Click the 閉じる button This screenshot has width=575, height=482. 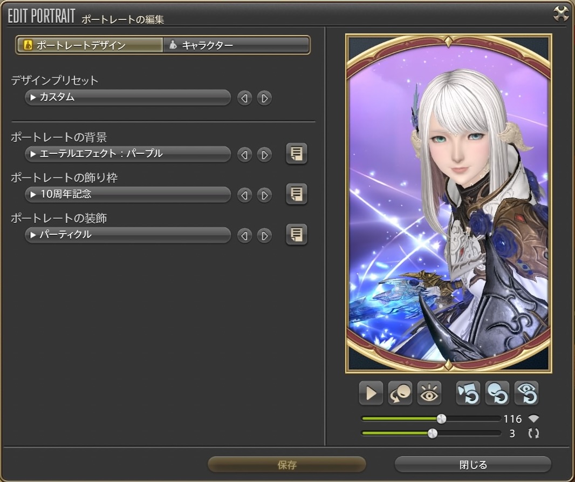[473, 465]
